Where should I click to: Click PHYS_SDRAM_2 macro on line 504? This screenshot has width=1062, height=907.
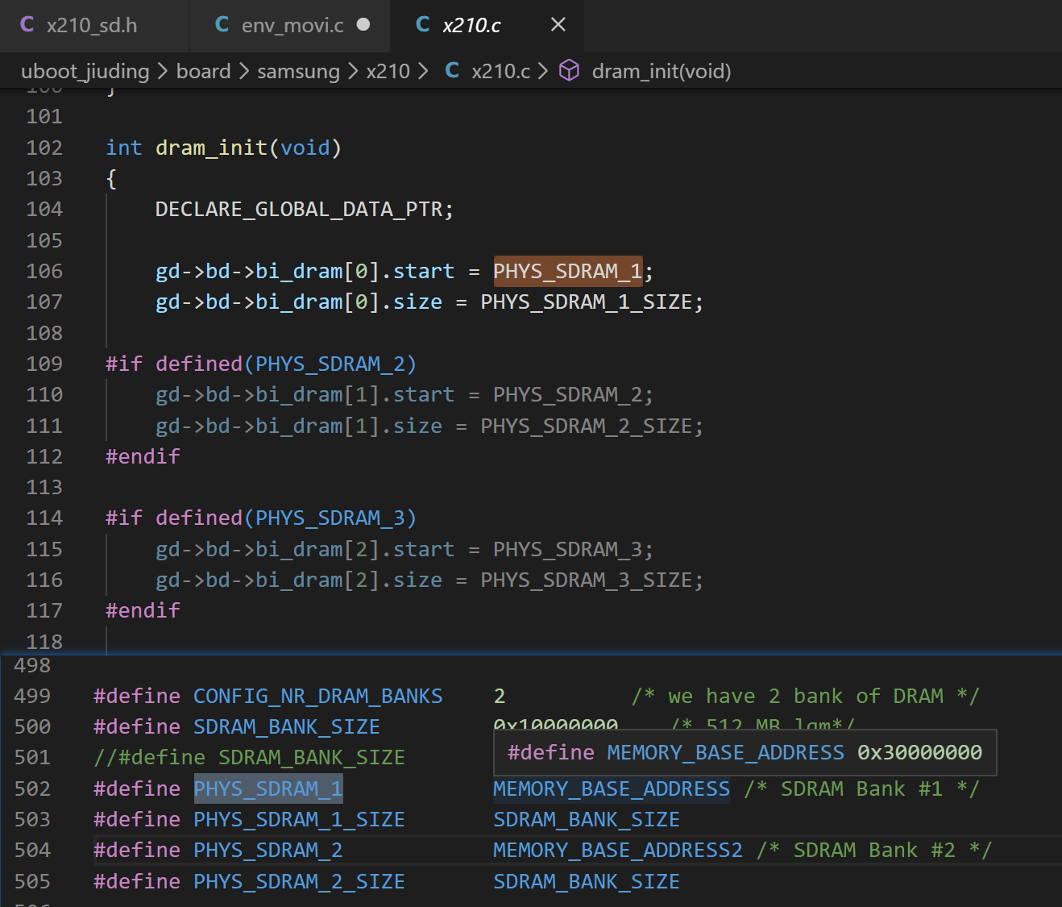point(268,850)
